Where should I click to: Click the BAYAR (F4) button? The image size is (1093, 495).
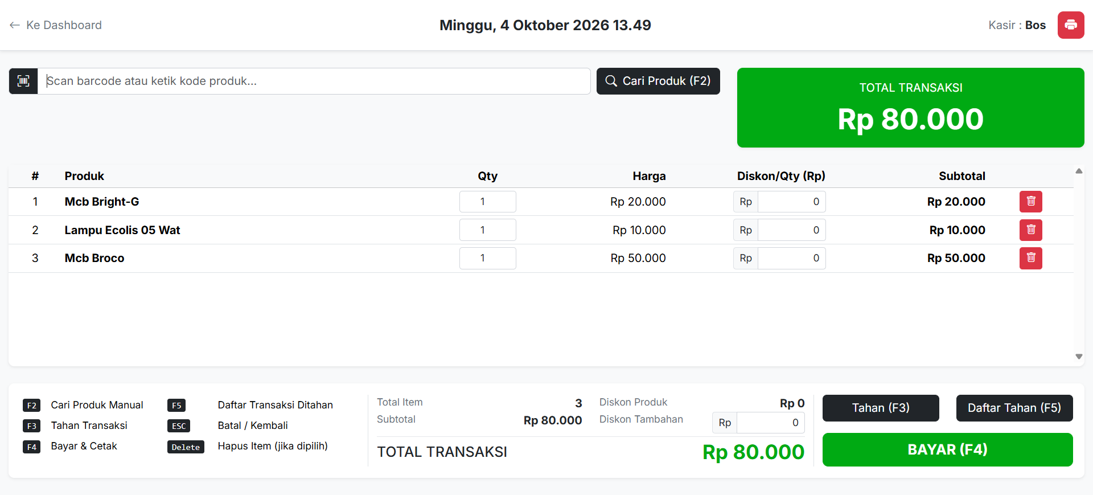pyautogui.click(x=947, y=449)
